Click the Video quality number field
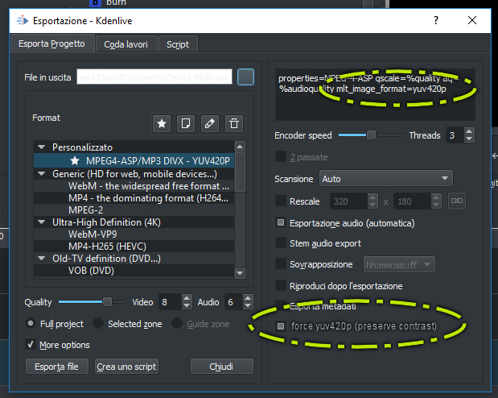498x398 pixels. 171,302
